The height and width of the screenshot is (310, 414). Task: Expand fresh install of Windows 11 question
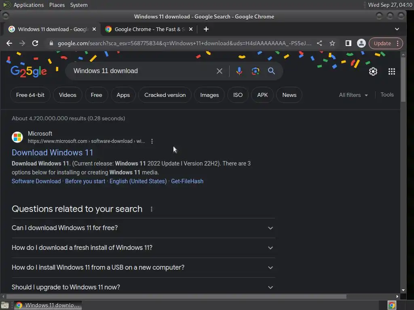click(x=143, y=248)
